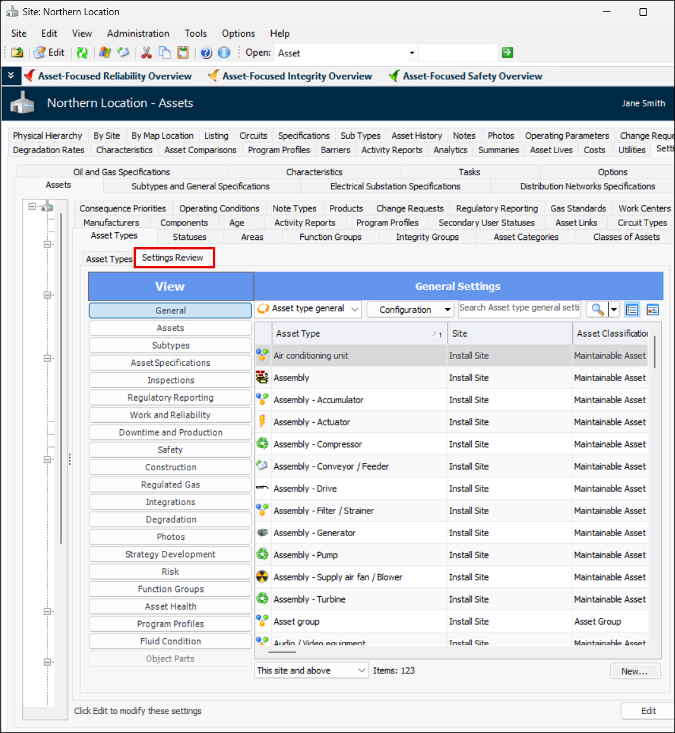Open Help via blue question mark icon
675x733 pixels.
click(206, 53)
